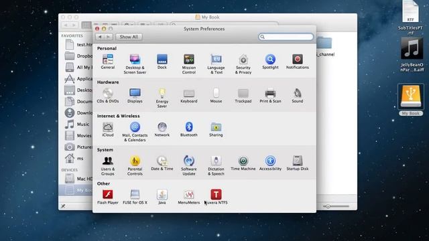Open Parental Controls preferences
Viewport: 429px width, 241px height.
coord(135,166)
